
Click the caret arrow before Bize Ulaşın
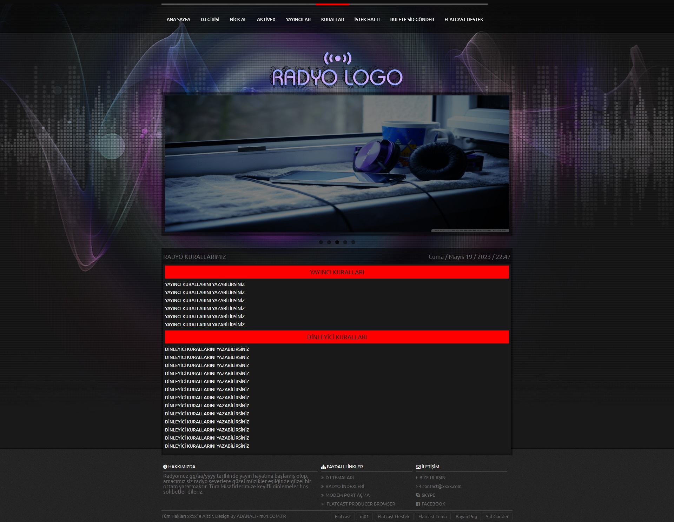point(417,477)
